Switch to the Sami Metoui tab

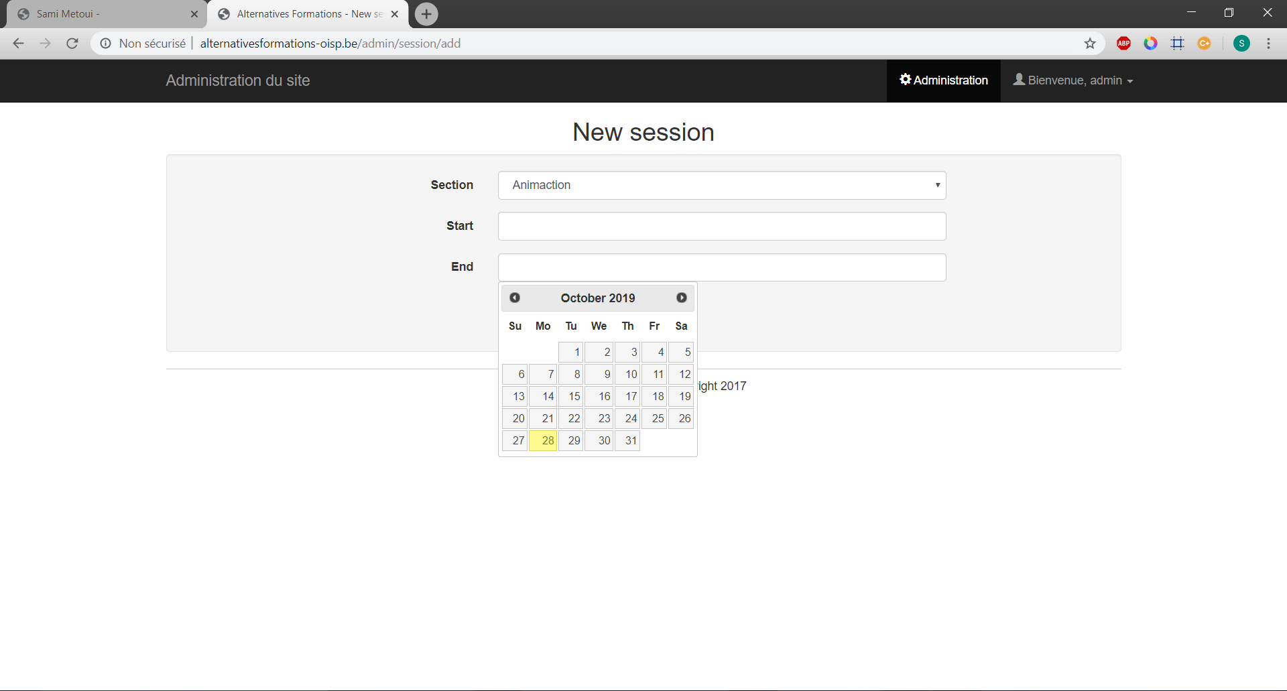point(101,14)
